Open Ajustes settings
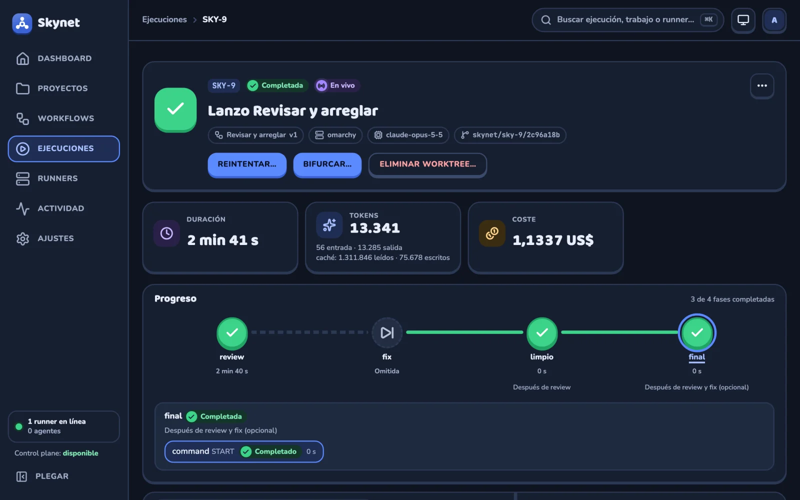The width and height of the screenshot is (800, 500). tap(64, 238)
